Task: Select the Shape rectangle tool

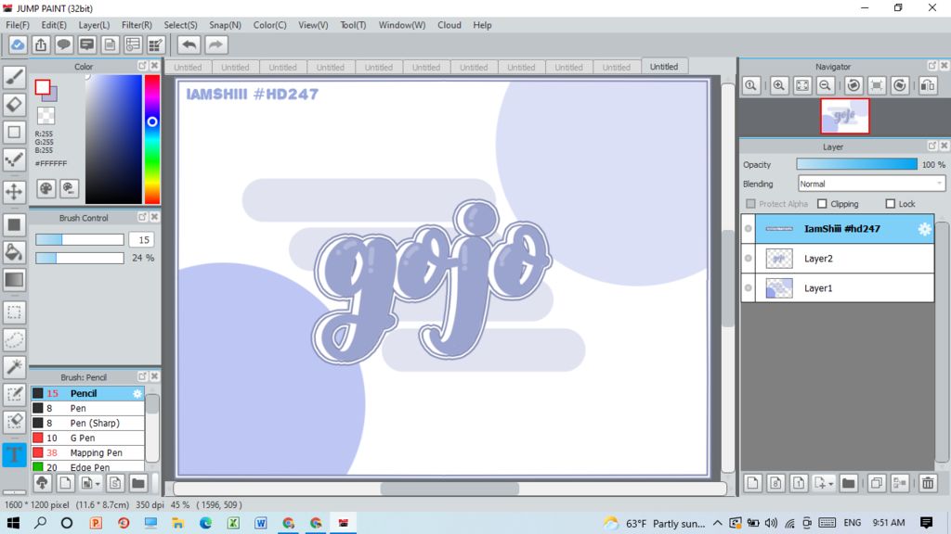Action: 14,132
